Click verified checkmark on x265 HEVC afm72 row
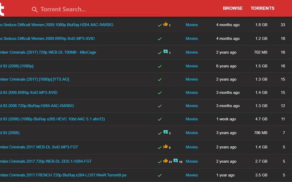292x182 pixels. point(160,119)
